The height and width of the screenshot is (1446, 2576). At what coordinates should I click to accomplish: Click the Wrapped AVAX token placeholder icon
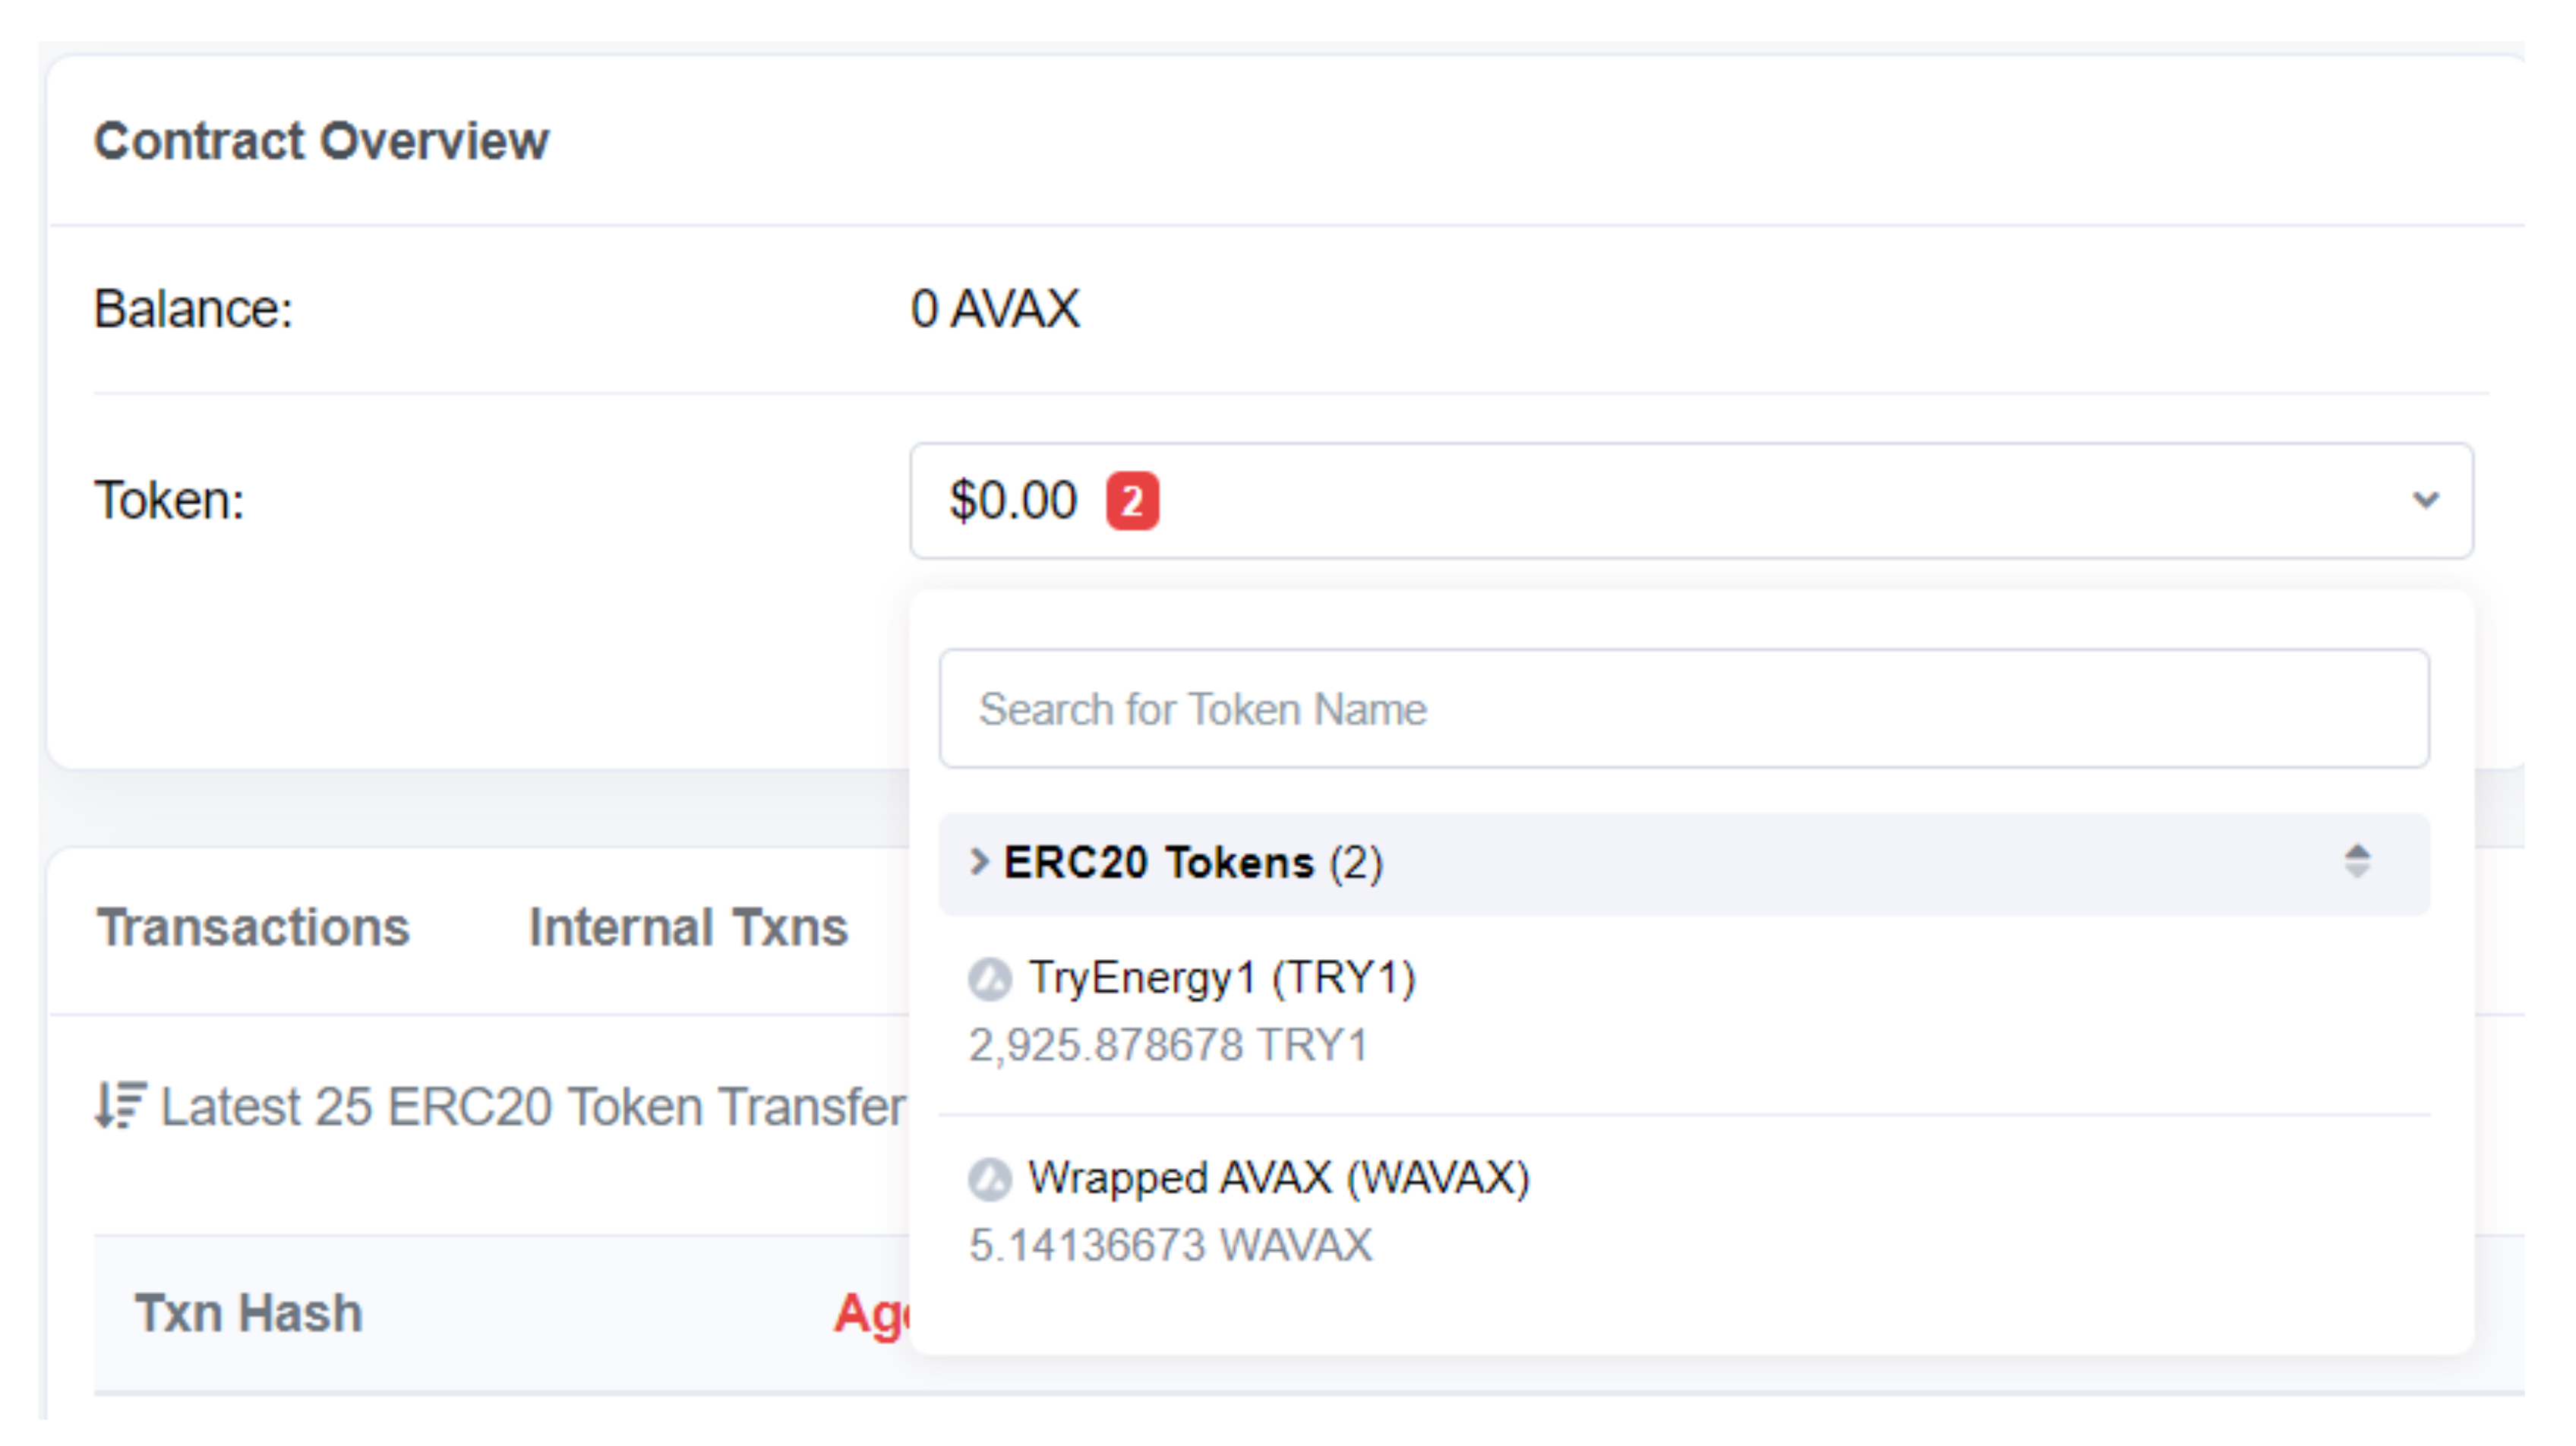990,1179
